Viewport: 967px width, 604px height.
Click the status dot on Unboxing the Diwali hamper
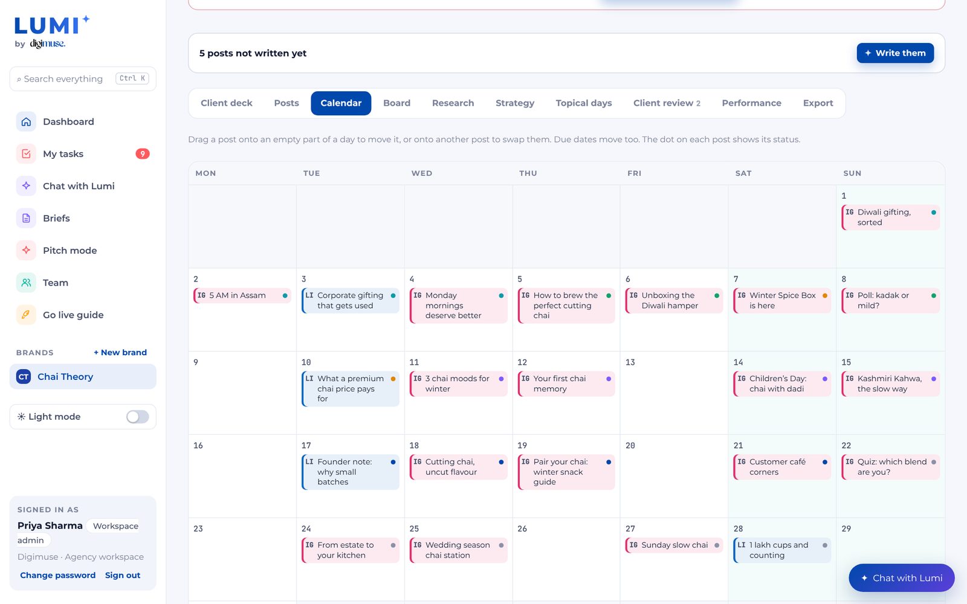[x=717, y=296]
